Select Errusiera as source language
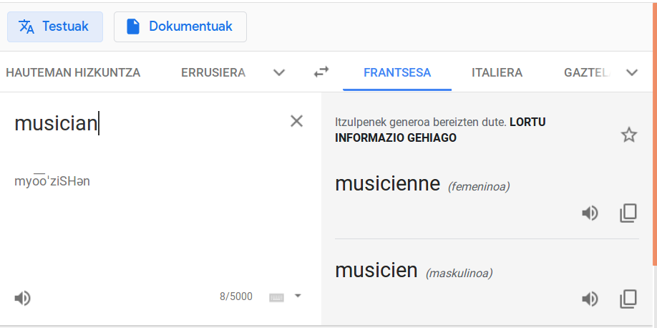Screen dimensions: 657x328 pyautogui.click(x=213, y=72)
